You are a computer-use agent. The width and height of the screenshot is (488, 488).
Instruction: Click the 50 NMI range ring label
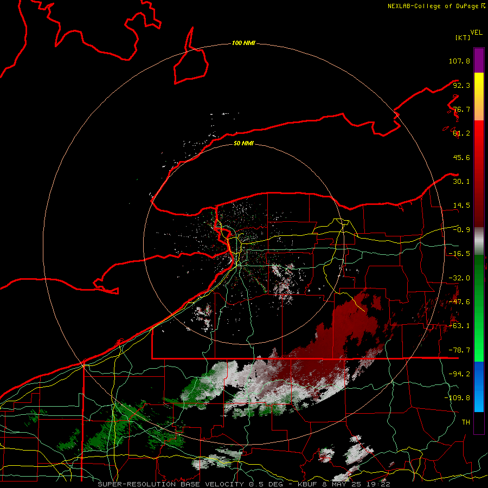[243, 143]
